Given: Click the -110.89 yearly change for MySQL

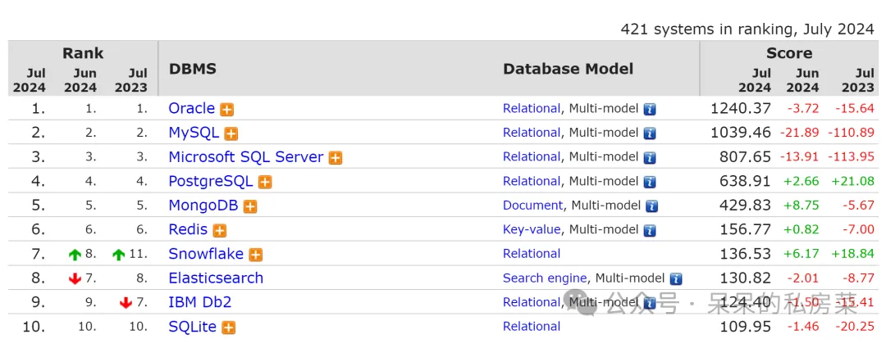Looking at the screenshot, I should coord(852,133).
